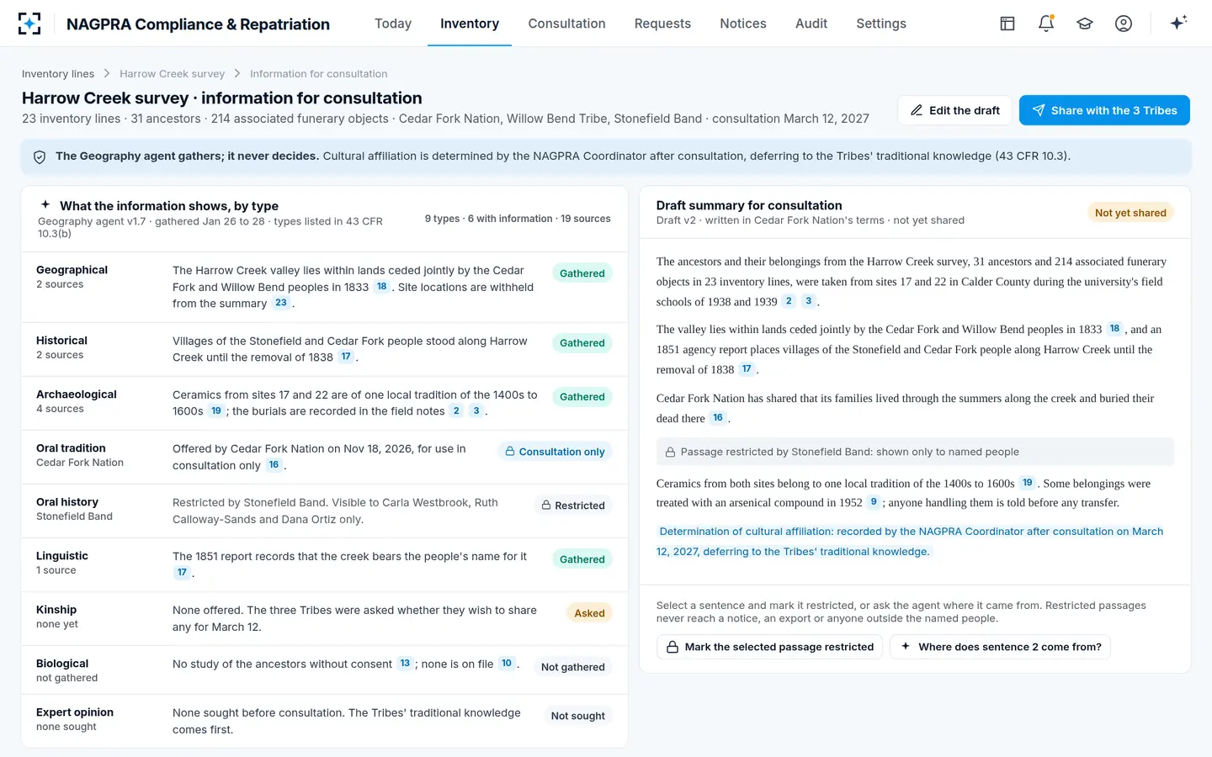This screenshot has height=757, width=1212.
Task: Click the Restricted badge for Oral history
Action: coord(572,506)
